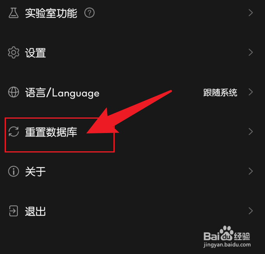Click the exit door icon
This screenshot has width=265, height=254.
tap(13, 211)
